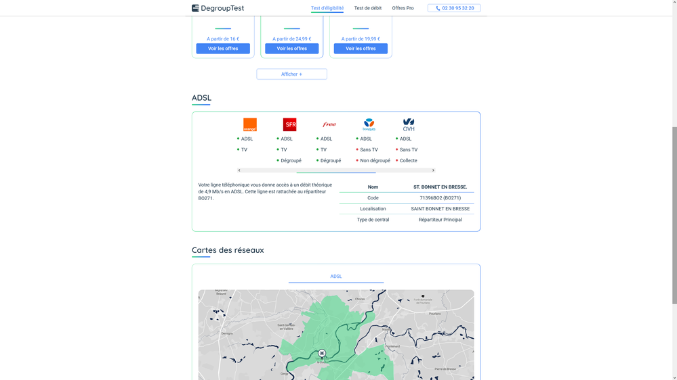Select the TV label under SFR

(284, 150)
